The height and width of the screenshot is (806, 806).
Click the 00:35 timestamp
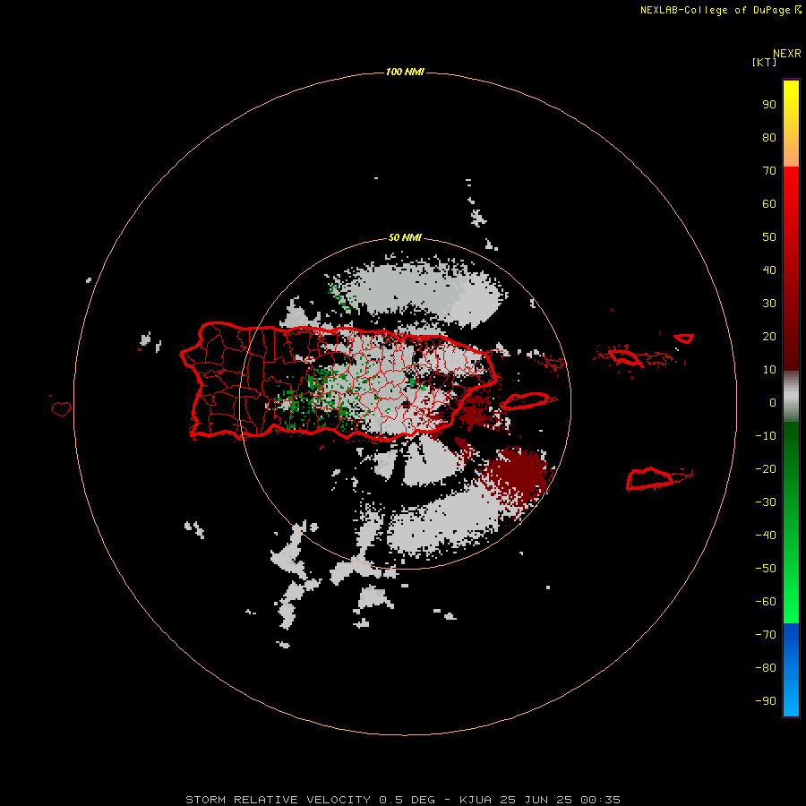[x=600, y=800]
